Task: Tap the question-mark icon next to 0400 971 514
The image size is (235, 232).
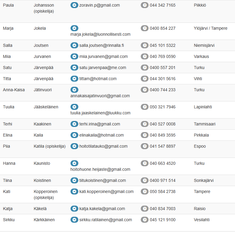Action: (x=145, y=180)
